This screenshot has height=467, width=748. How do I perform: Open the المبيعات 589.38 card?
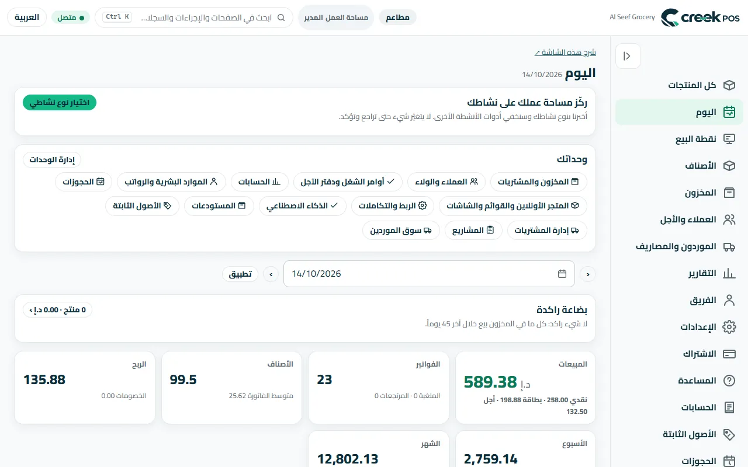pos(525,387)
